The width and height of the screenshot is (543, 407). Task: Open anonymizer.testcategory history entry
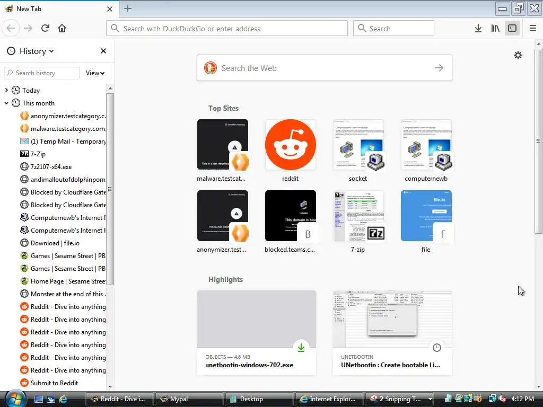point(63,116)
